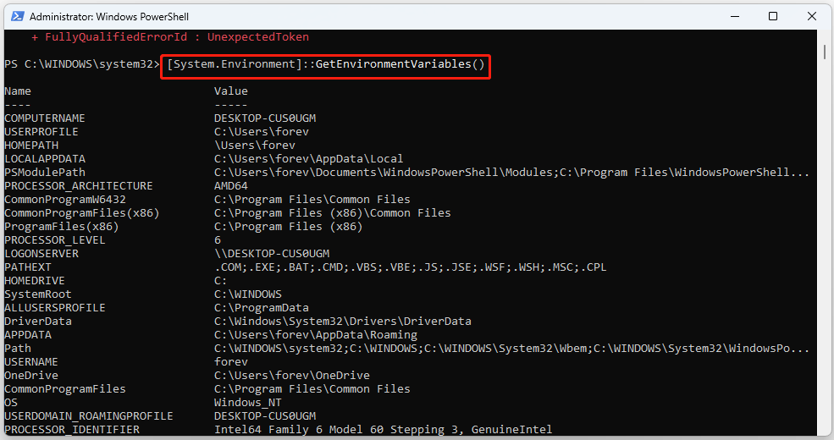Image resolution: width=834 pixels, height=440 pixels.
Task: Click the AppData\Local path value
Action: click(308, 159)
